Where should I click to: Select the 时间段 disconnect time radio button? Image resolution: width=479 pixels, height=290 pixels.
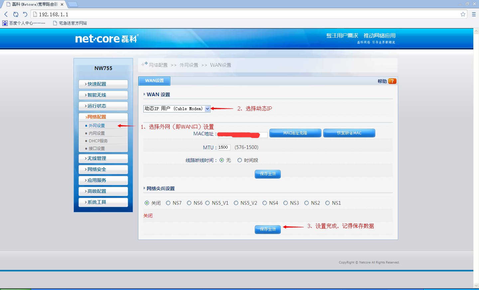point(239,160)
